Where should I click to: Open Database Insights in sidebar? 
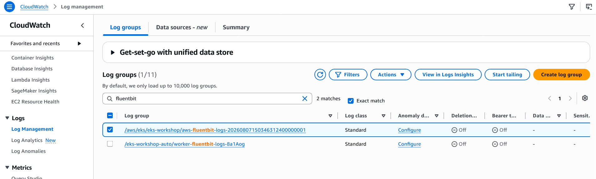pyautogui.click(x=32, y=69)
